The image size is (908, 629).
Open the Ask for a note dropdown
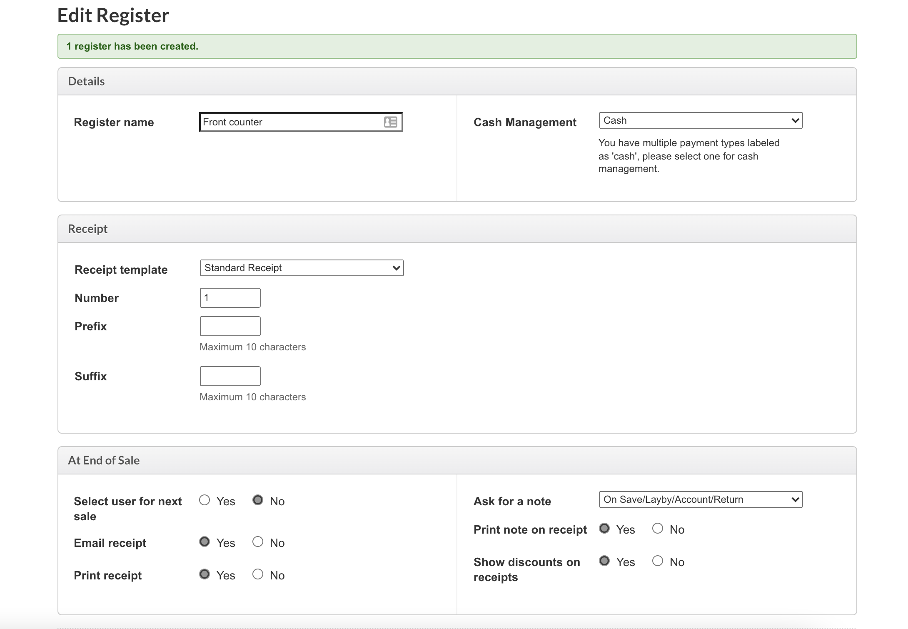click(700, 499)
